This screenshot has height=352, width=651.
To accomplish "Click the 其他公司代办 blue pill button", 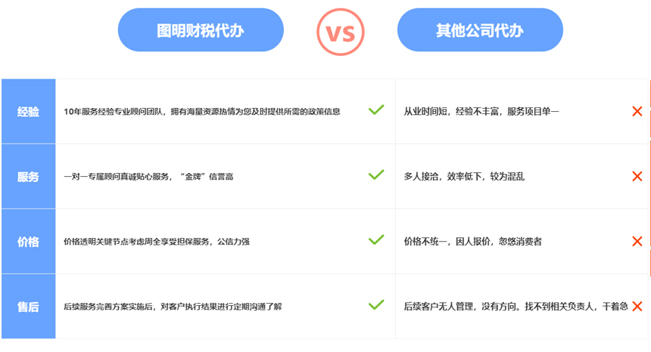I will pyautogui.click(x=480, y=29).
